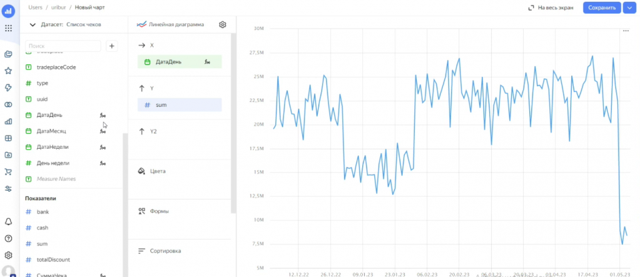This screenshot has width=640, height=277.
Task: Open the sliders settings icon in sidebar
Action: click(x=8, y=188)
